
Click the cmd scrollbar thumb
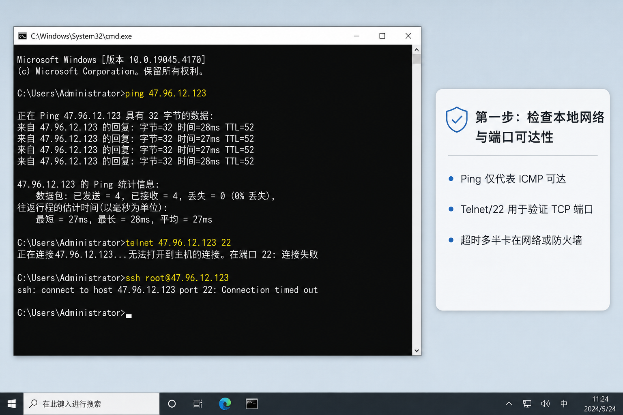417,59
